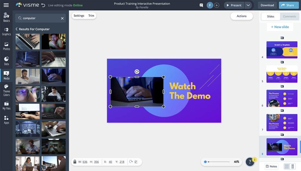The image size is (301, 171).
Task: Open the rotation angle 0° control
Action: (x=135, y=162)
